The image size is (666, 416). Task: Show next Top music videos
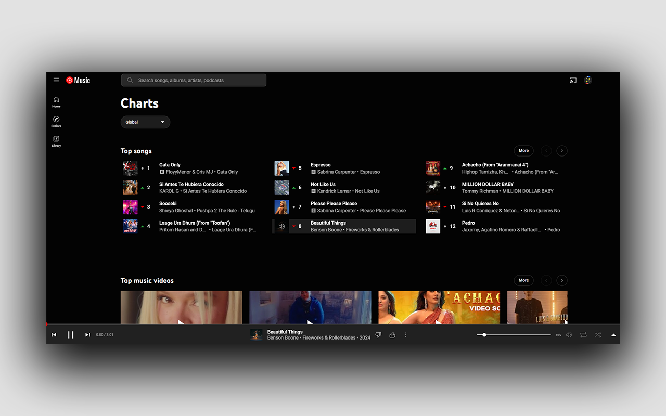562,280
